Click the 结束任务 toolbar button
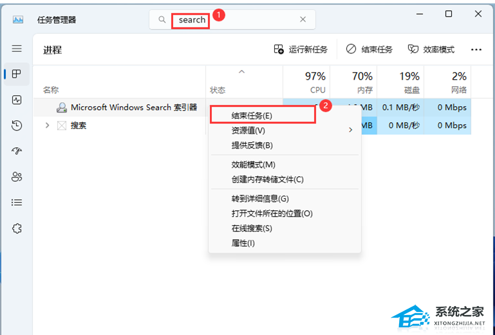 point(369,50)
